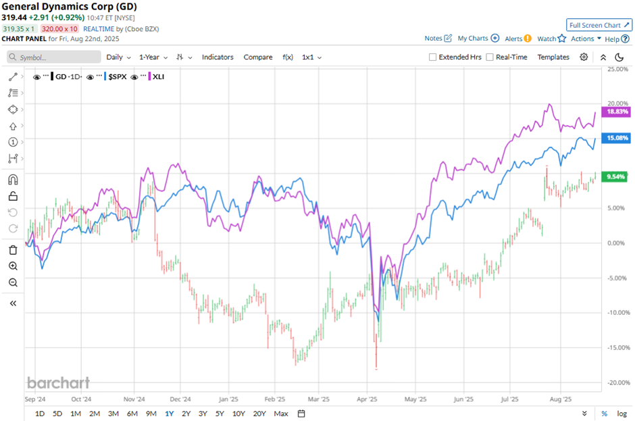Screen dimensions: 635x421
Task: Open the 1-Year period dropdown
Action: click(153, 57)
